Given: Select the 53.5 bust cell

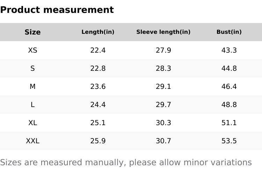Looking at the screenshot, I should (x=229, y=141).
